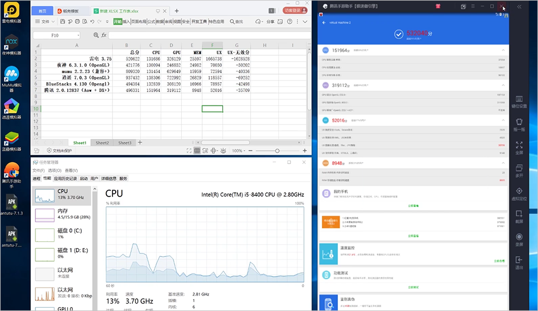Image resolution: width=538 pixels, height=311 pixels.
Task: Start recording with the 录屏 icon
Action: click(x=519, y=240)
